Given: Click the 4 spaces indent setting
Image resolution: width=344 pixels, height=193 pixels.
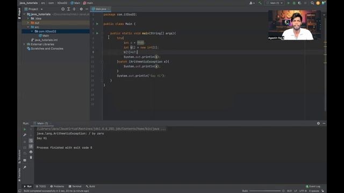Looking at the screenshot, I should click(x=314, y=191).
